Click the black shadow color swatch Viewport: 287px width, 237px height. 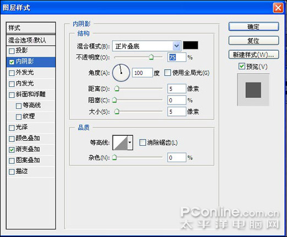click(191, 45)
